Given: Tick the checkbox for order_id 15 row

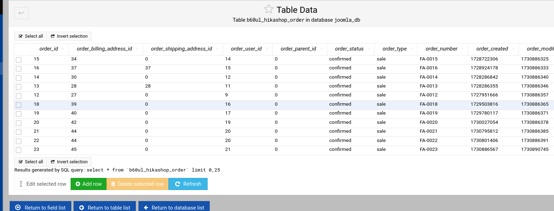Looking at the screenshot, I should (19, 59).
